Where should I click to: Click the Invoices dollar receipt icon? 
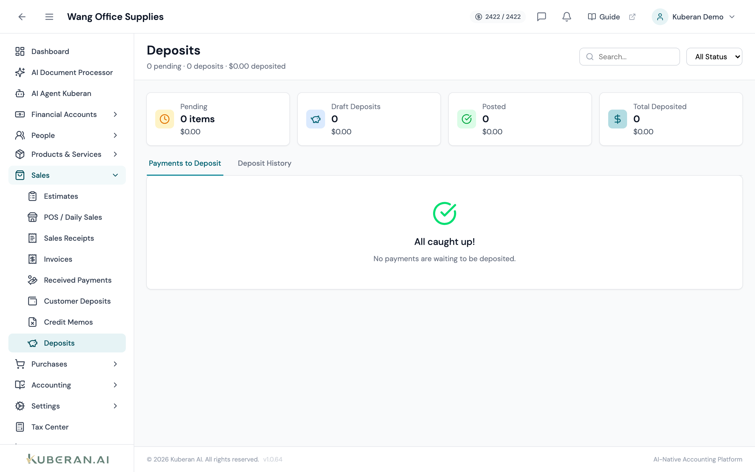[33, 259]
